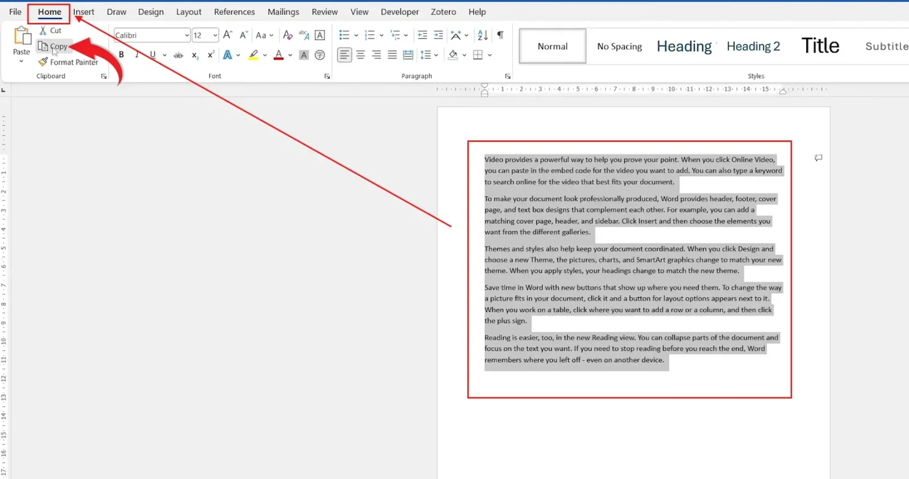Apply paragraph shading fill
Viewport: 909px width, 479px height.
453,55
